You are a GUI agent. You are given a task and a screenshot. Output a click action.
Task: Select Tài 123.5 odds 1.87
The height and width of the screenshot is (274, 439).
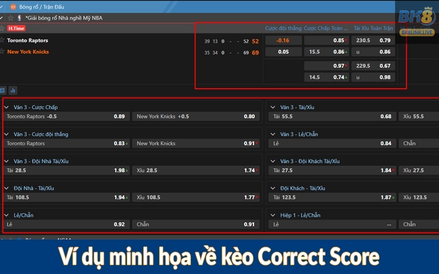332,197
